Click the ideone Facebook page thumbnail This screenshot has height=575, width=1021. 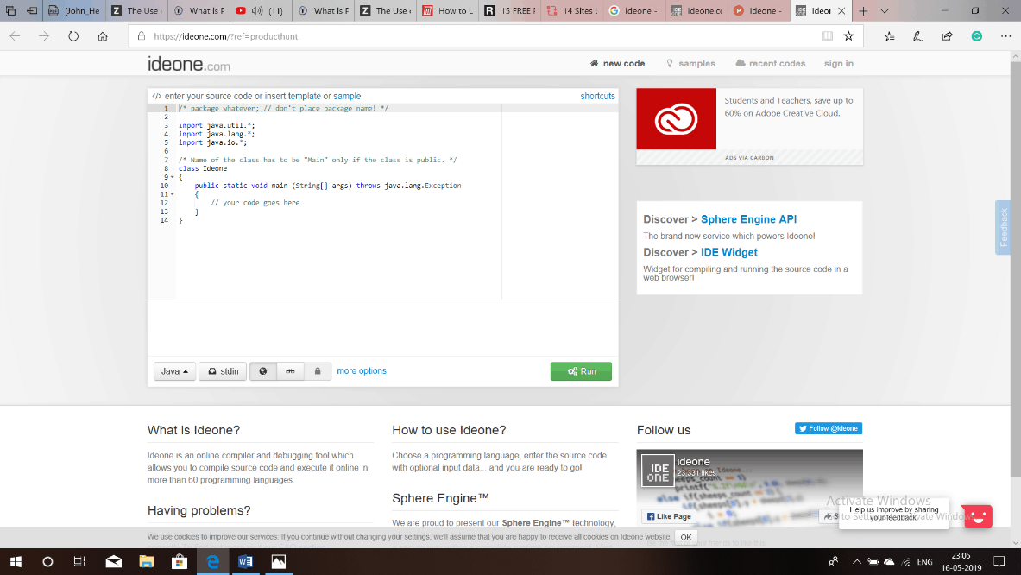click(658, 471)
